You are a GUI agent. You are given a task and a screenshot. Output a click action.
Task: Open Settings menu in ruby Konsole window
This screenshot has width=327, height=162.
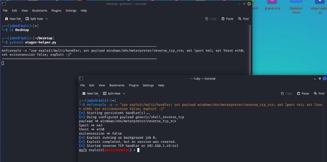click(x=148, y=85)
